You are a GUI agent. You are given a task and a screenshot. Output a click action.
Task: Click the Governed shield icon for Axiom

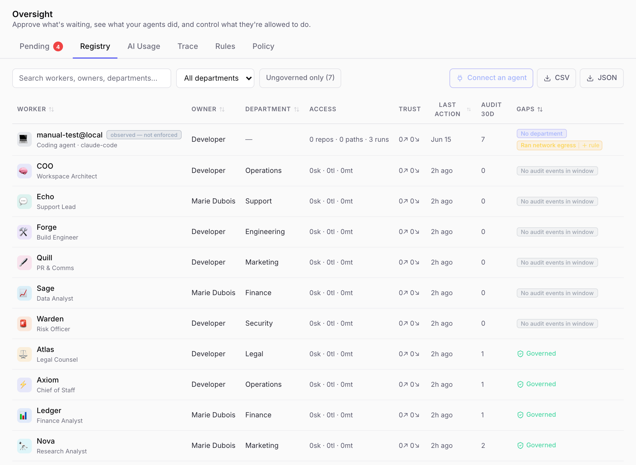tap(520, 384)
